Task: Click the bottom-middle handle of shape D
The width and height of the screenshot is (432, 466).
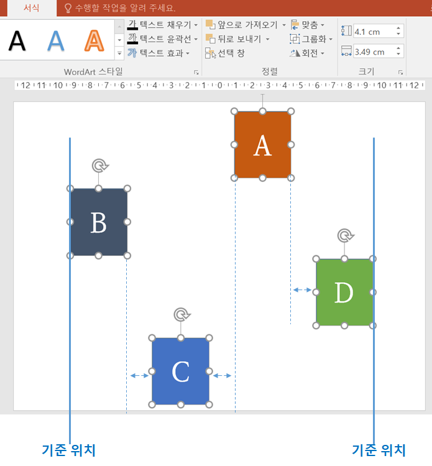Action: [344, 326]
